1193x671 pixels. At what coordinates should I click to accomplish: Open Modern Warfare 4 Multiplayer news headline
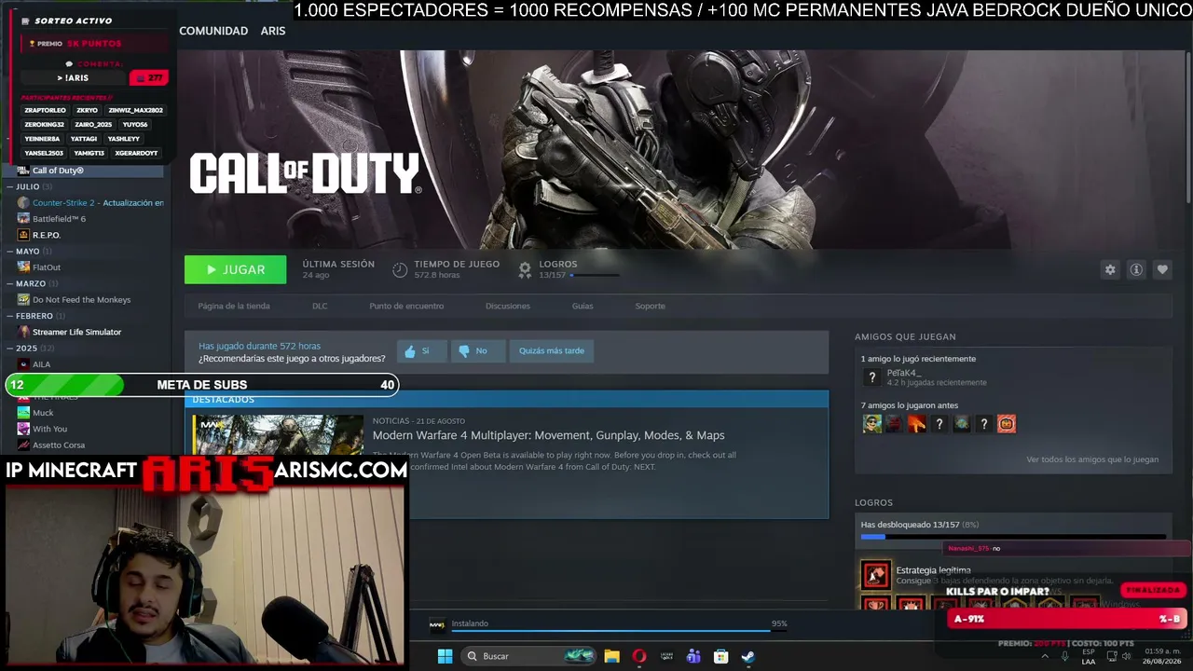pyautogui.click(x=548, y=435)
